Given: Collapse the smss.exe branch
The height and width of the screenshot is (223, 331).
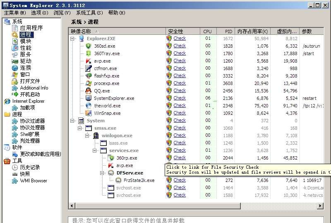Looking at the screenshot, I should 80,128.
